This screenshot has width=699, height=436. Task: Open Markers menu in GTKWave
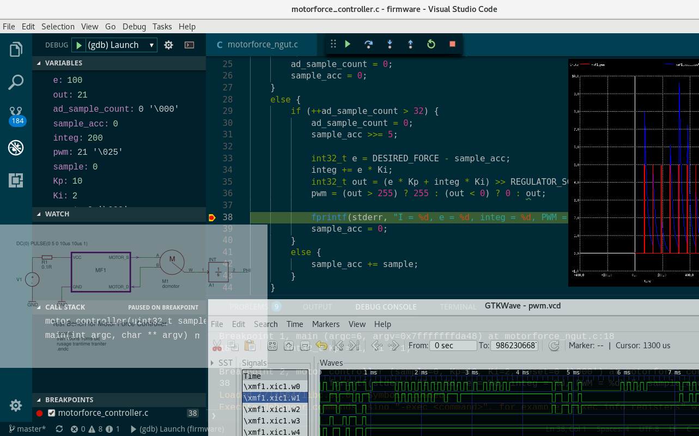click(326, 324)
